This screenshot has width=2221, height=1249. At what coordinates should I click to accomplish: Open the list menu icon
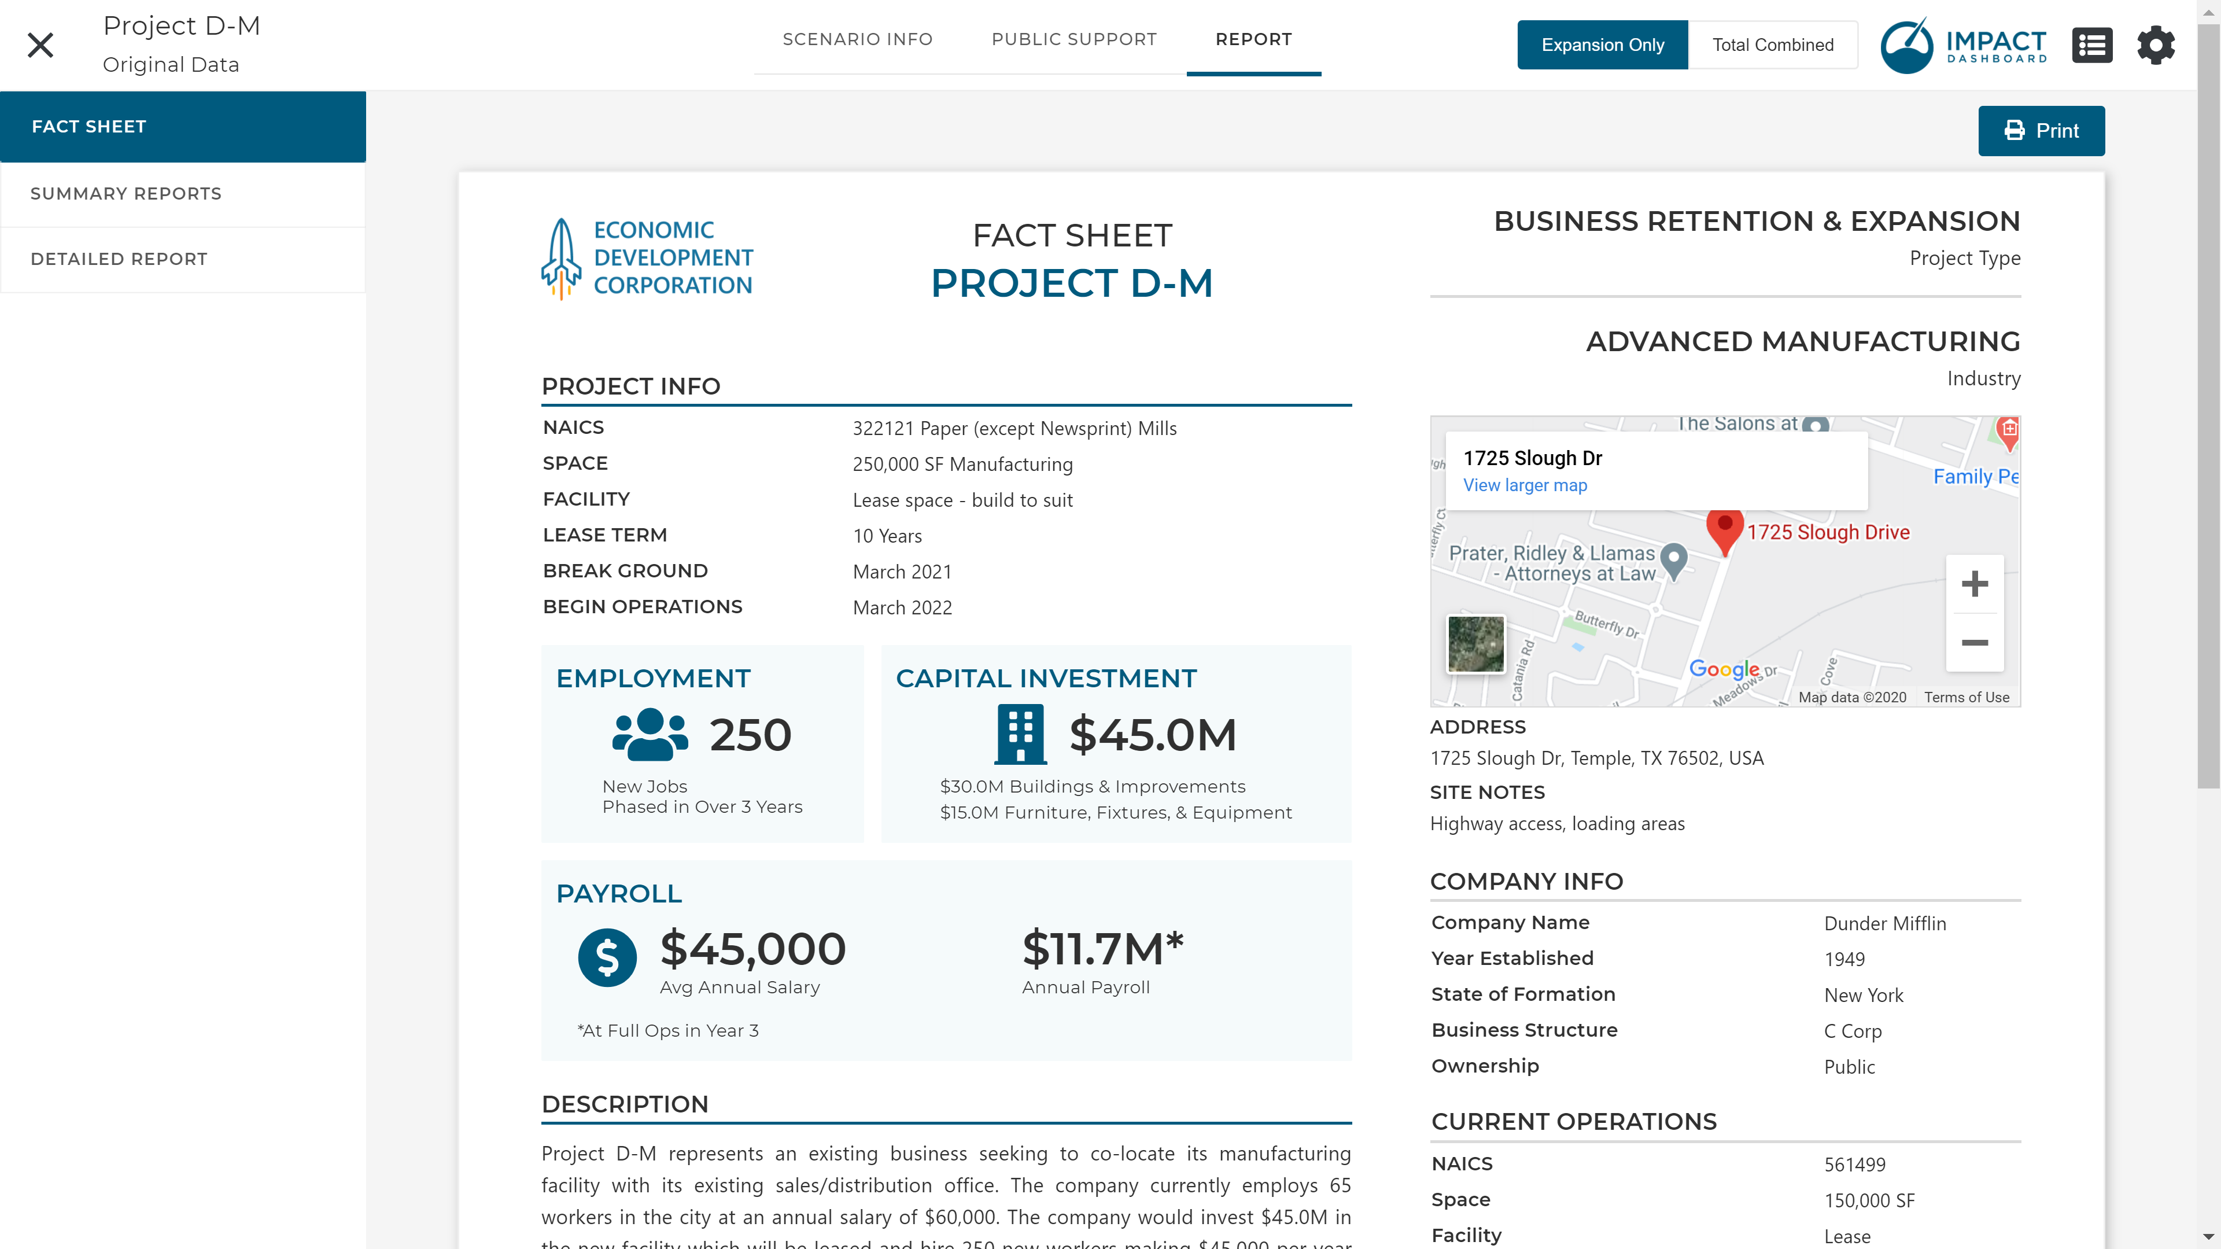click(x=2091, y=45)
